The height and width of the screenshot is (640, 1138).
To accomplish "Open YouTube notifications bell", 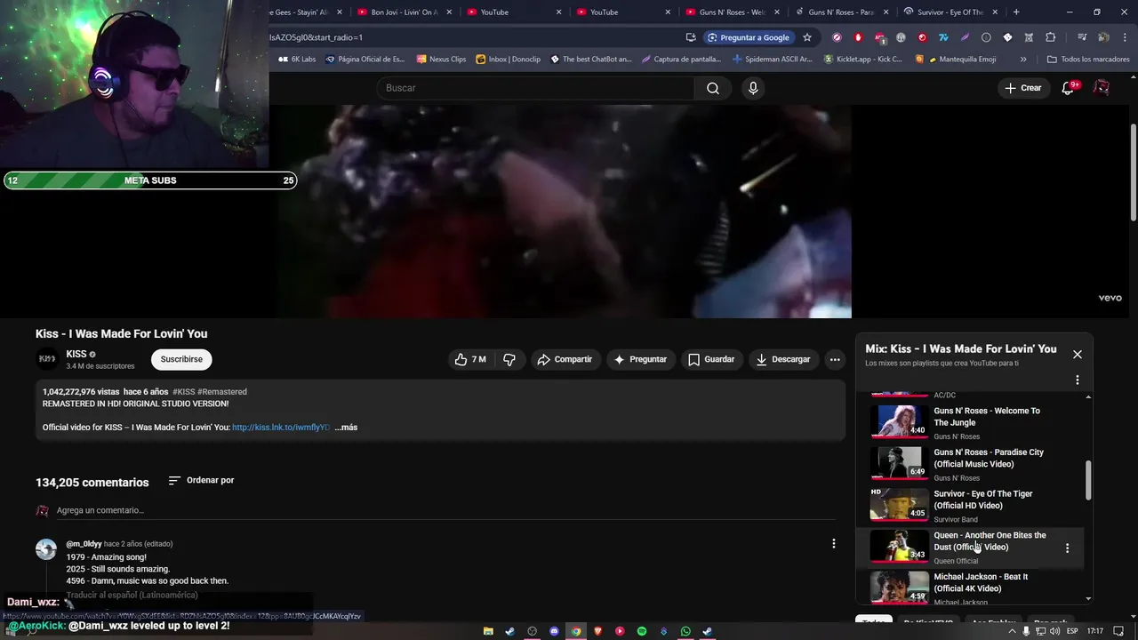I will (x=1070, y=88).
